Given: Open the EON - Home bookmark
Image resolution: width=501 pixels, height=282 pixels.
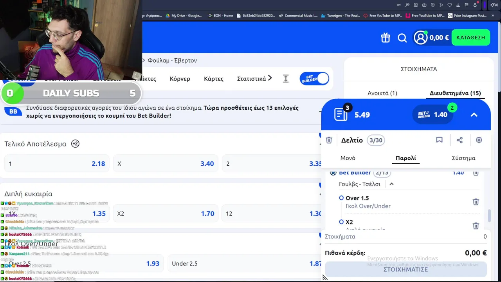Looking at the screenshot, I should pyautogui.click(x=220, y=16).
